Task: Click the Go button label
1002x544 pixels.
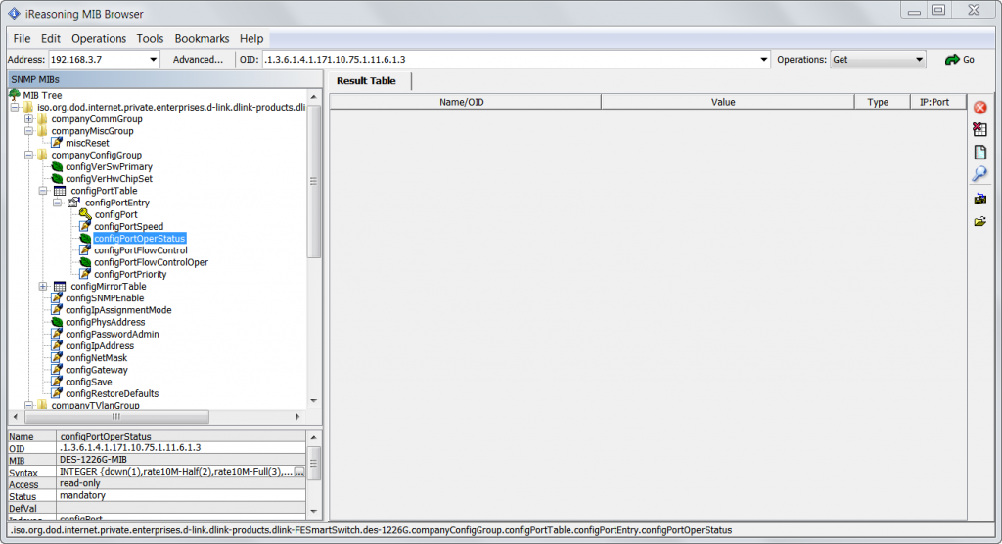Action: click(x=969, y=60)
